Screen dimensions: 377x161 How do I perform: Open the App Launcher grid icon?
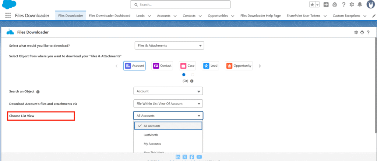click(x=8, y=15)
